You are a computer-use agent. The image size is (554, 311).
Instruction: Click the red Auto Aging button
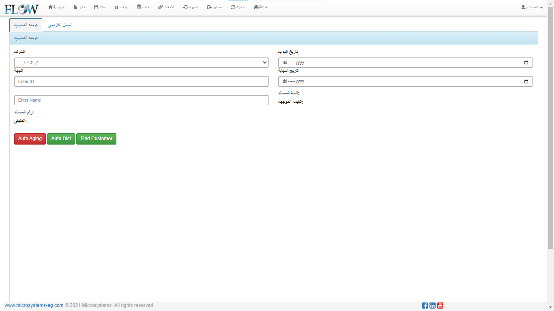pos(30,139)
